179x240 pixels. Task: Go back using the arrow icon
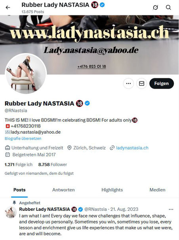pos(8,8)
